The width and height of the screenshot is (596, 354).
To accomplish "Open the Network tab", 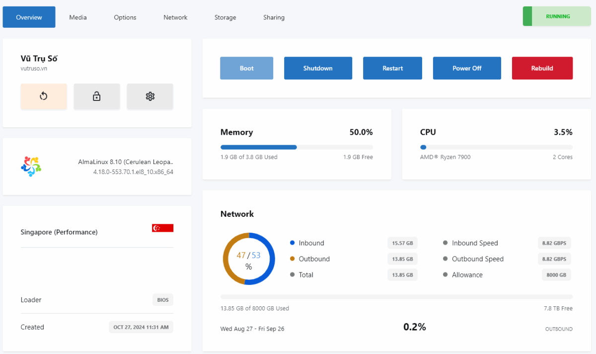I will point(175,17).
